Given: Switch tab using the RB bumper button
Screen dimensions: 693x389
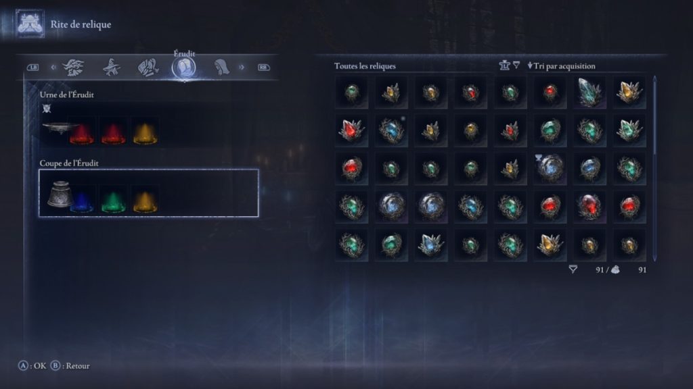Looking at the screenshot, I should click(263, 68).
